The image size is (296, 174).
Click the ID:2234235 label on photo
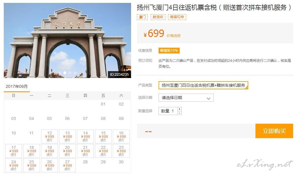pyautogui.click(x=119, y=75)
